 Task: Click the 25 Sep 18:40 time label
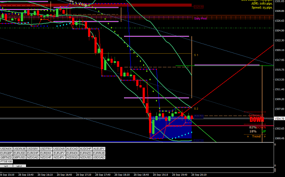pos(141,175)
